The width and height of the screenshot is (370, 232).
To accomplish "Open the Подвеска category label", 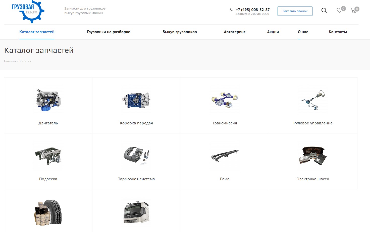I will coord(48,179).
